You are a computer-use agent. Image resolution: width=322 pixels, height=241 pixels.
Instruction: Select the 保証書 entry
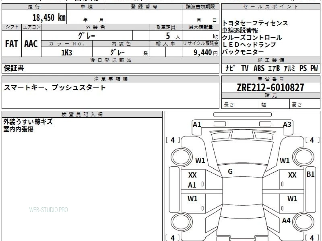tap(14, 68)
